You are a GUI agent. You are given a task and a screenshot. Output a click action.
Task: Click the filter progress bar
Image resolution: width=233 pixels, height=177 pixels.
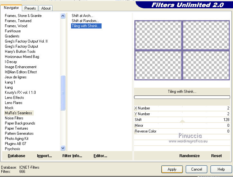pyautogui.click(x=182, y=97)
